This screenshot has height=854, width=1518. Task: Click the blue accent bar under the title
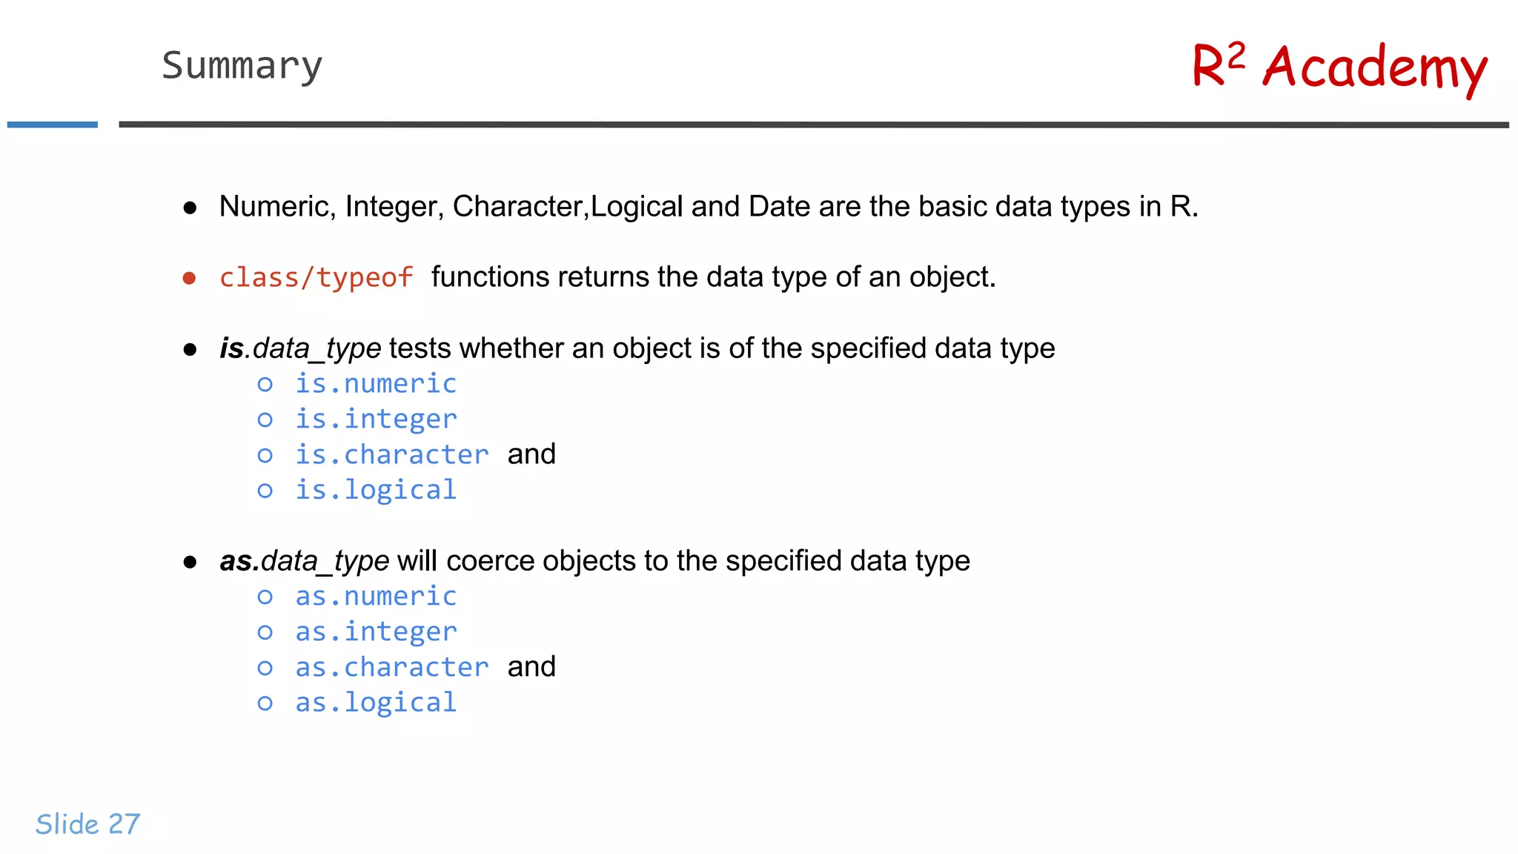pyautogui.click(x=53, y=125)
